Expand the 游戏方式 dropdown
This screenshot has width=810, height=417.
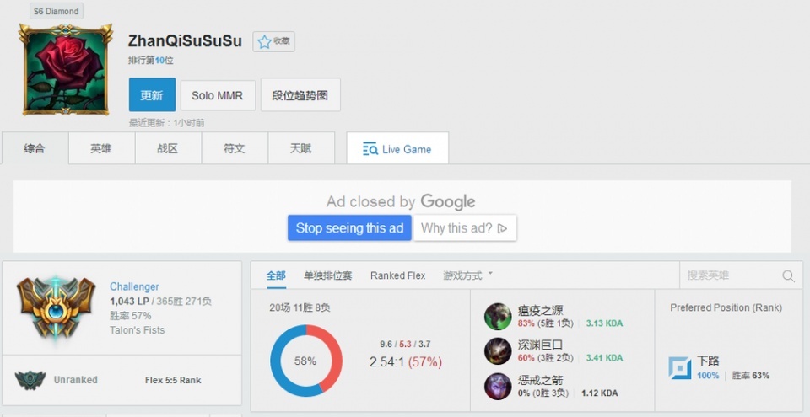pos(468,275)
